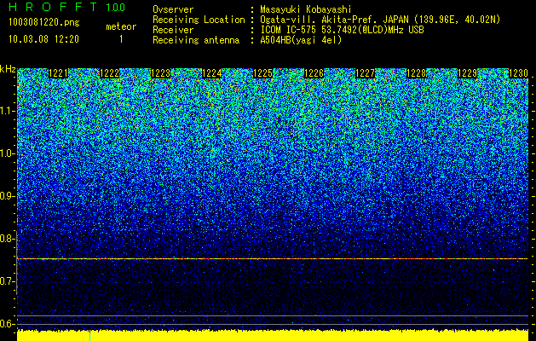Click the 1.1 frequency axis label
Viewport: 536px width, 341px height.
pyautogui.click(x=7, y=111)
